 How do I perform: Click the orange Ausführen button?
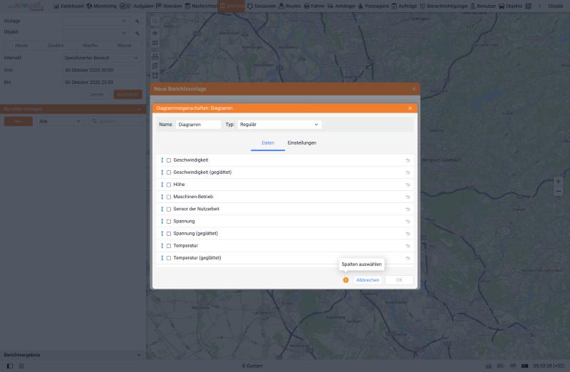[128, 95]
